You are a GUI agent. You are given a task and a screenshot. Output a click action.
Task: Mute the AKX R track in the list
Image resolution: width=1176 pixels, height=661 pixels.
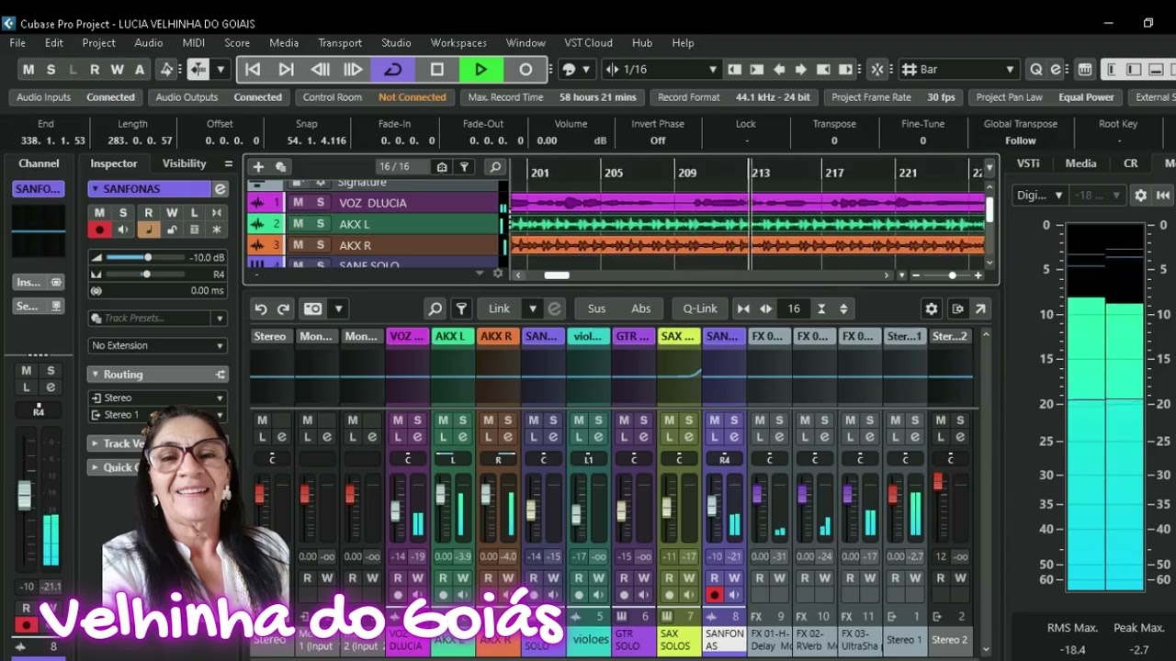coord(298,245)
